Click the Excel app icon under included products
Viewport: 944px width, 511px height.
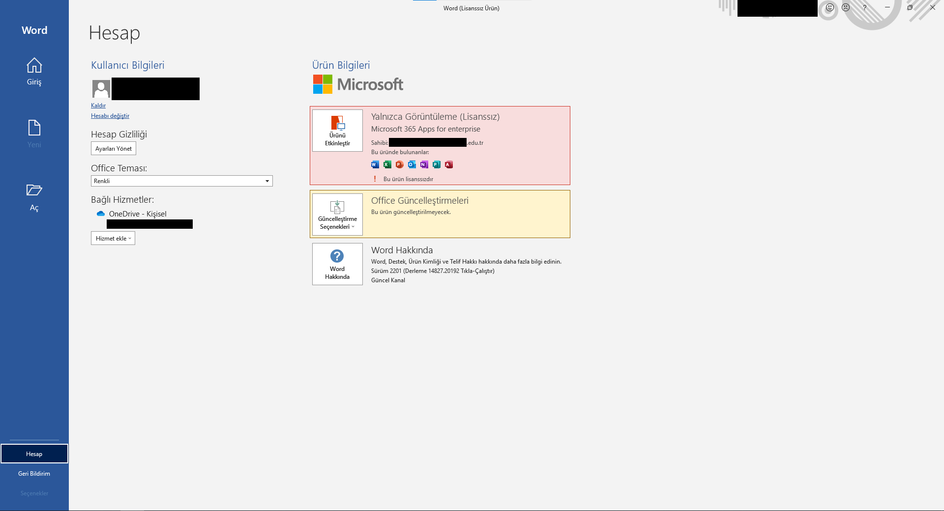[387, 164]
